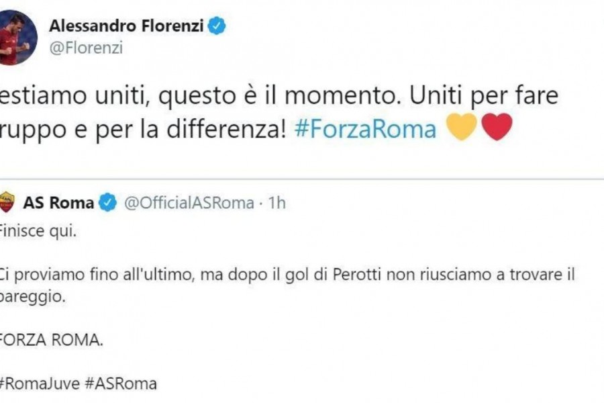Open the #ASRoma hashtag

coord(121,384)
